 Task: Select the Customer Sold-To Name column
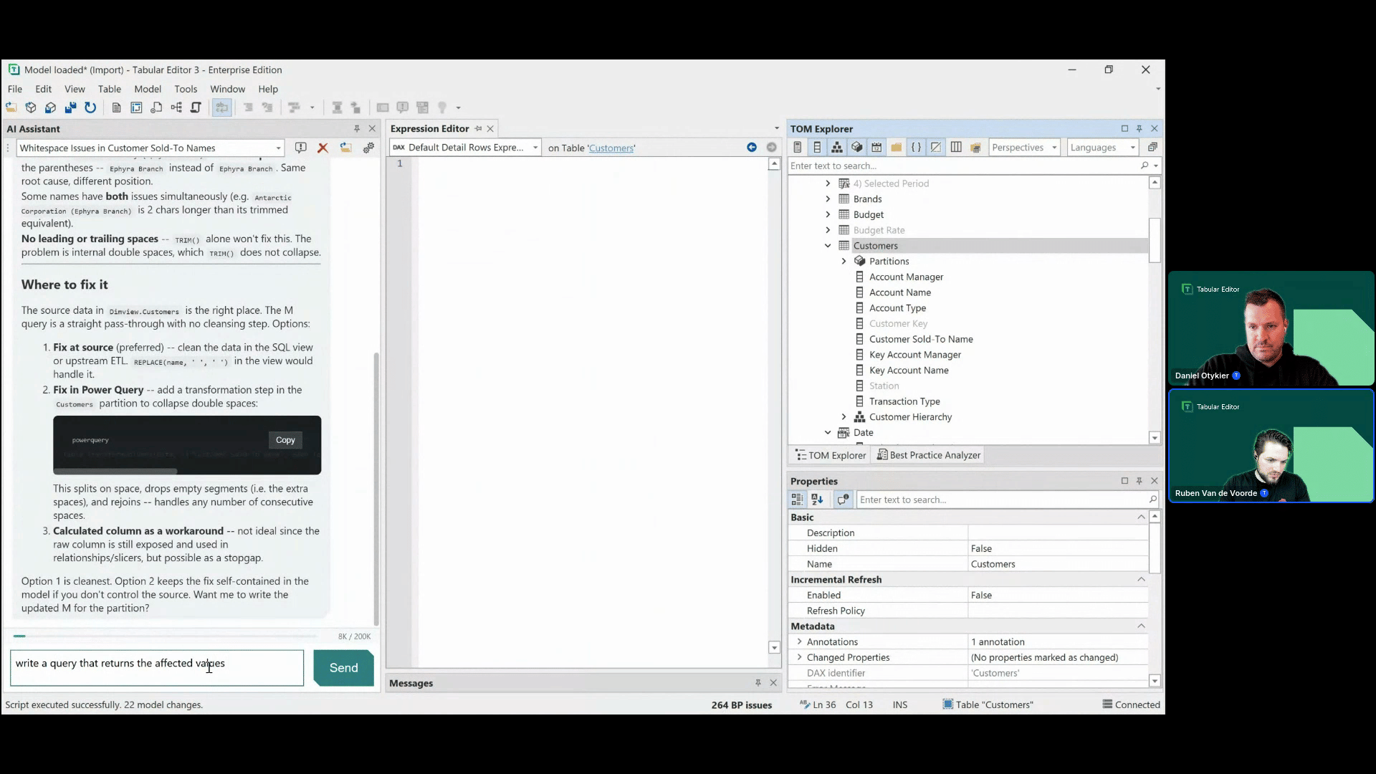tap(921, 339)
